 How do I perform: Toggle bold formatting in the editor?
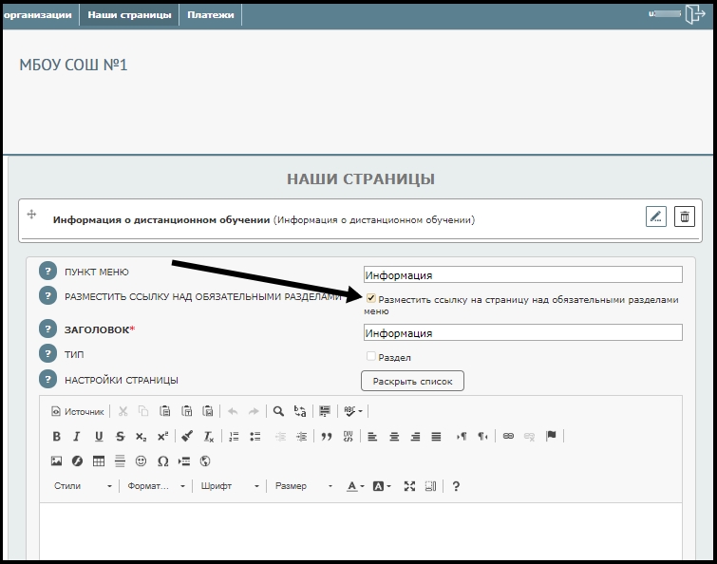tap(56, 437)
